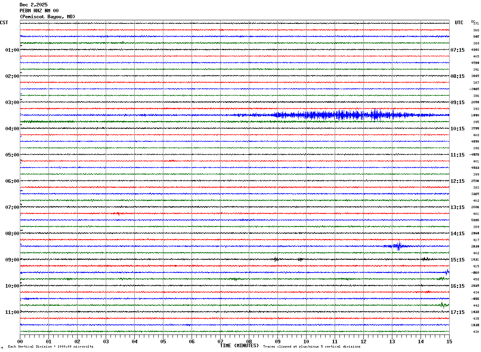Click the TIME (MINUTES) axis label
The height and width of the screenshot is (352, 481).
pos(239,346)
